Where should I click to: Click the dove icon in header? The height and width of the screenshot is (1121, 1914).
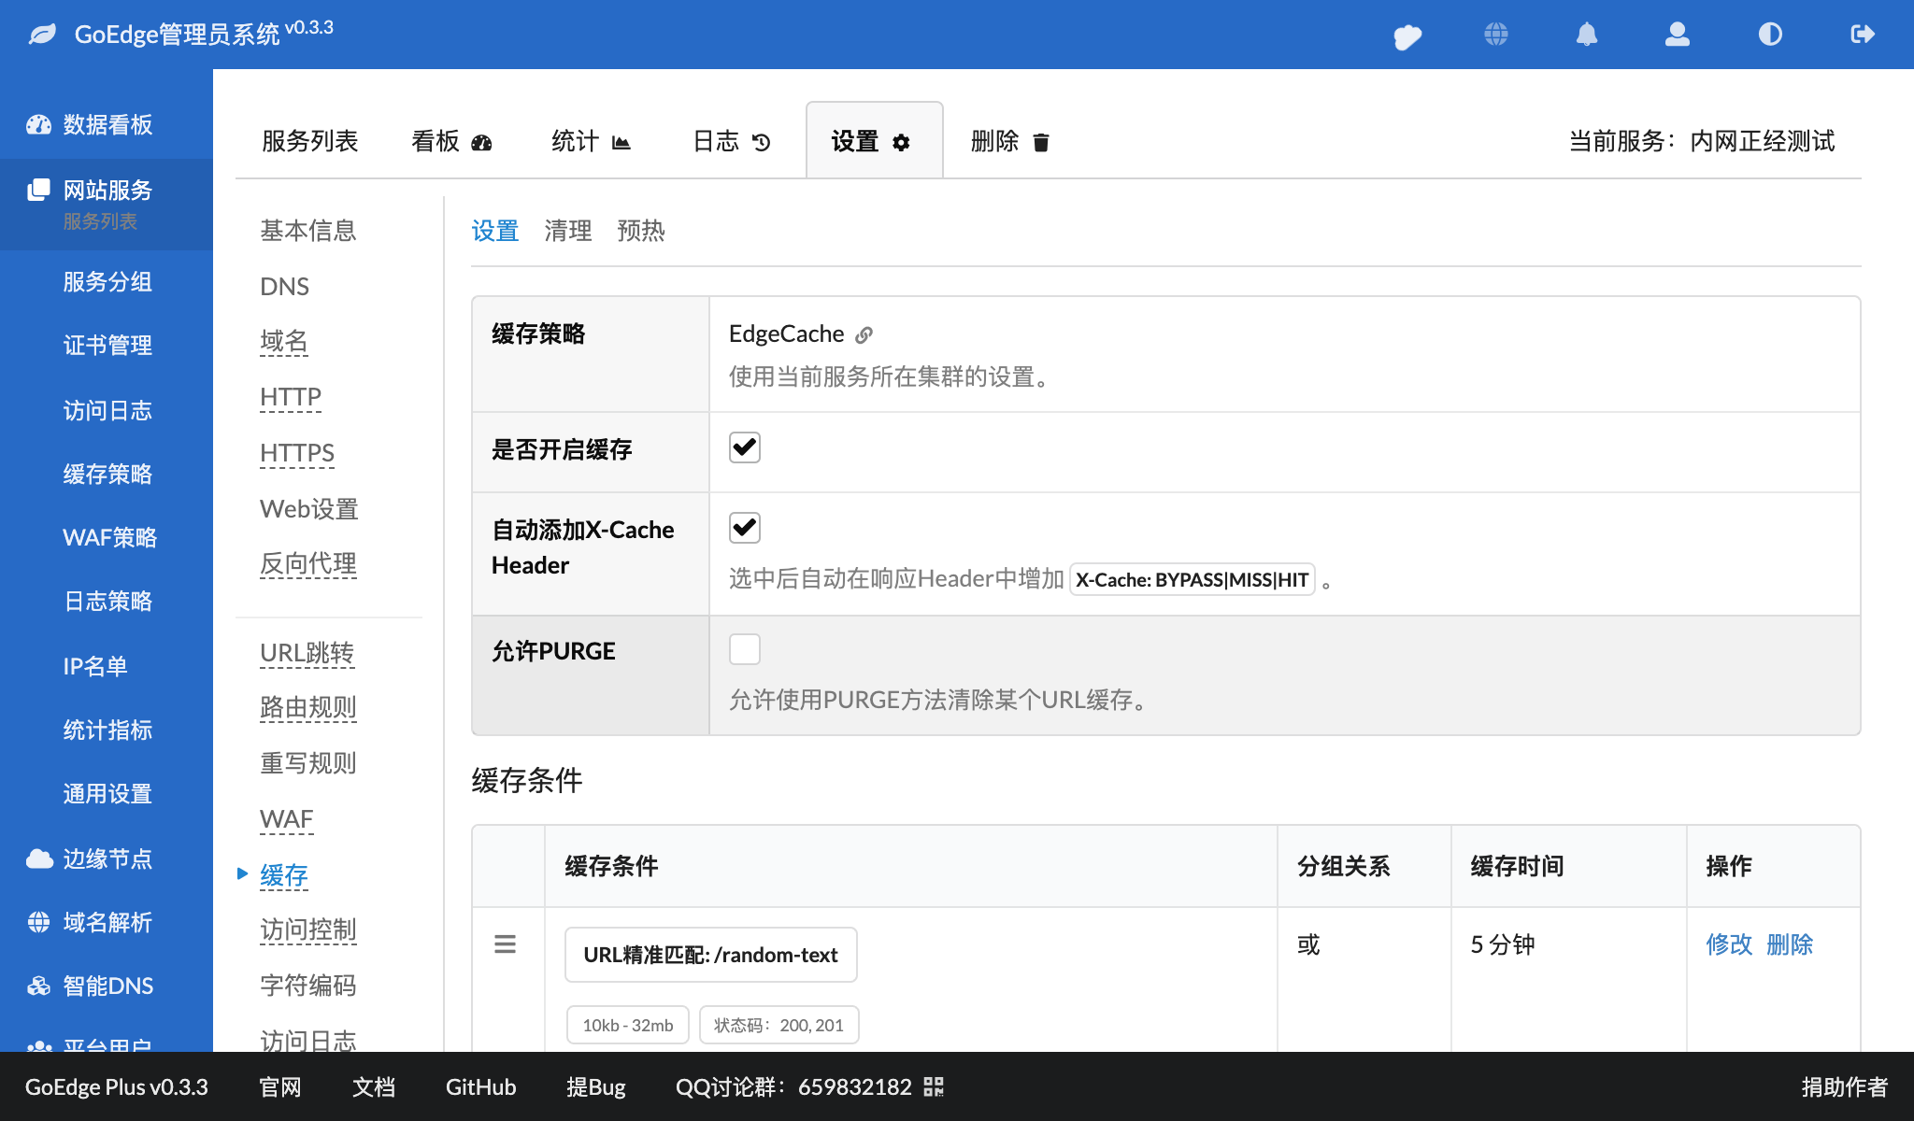coord(1407,35)
